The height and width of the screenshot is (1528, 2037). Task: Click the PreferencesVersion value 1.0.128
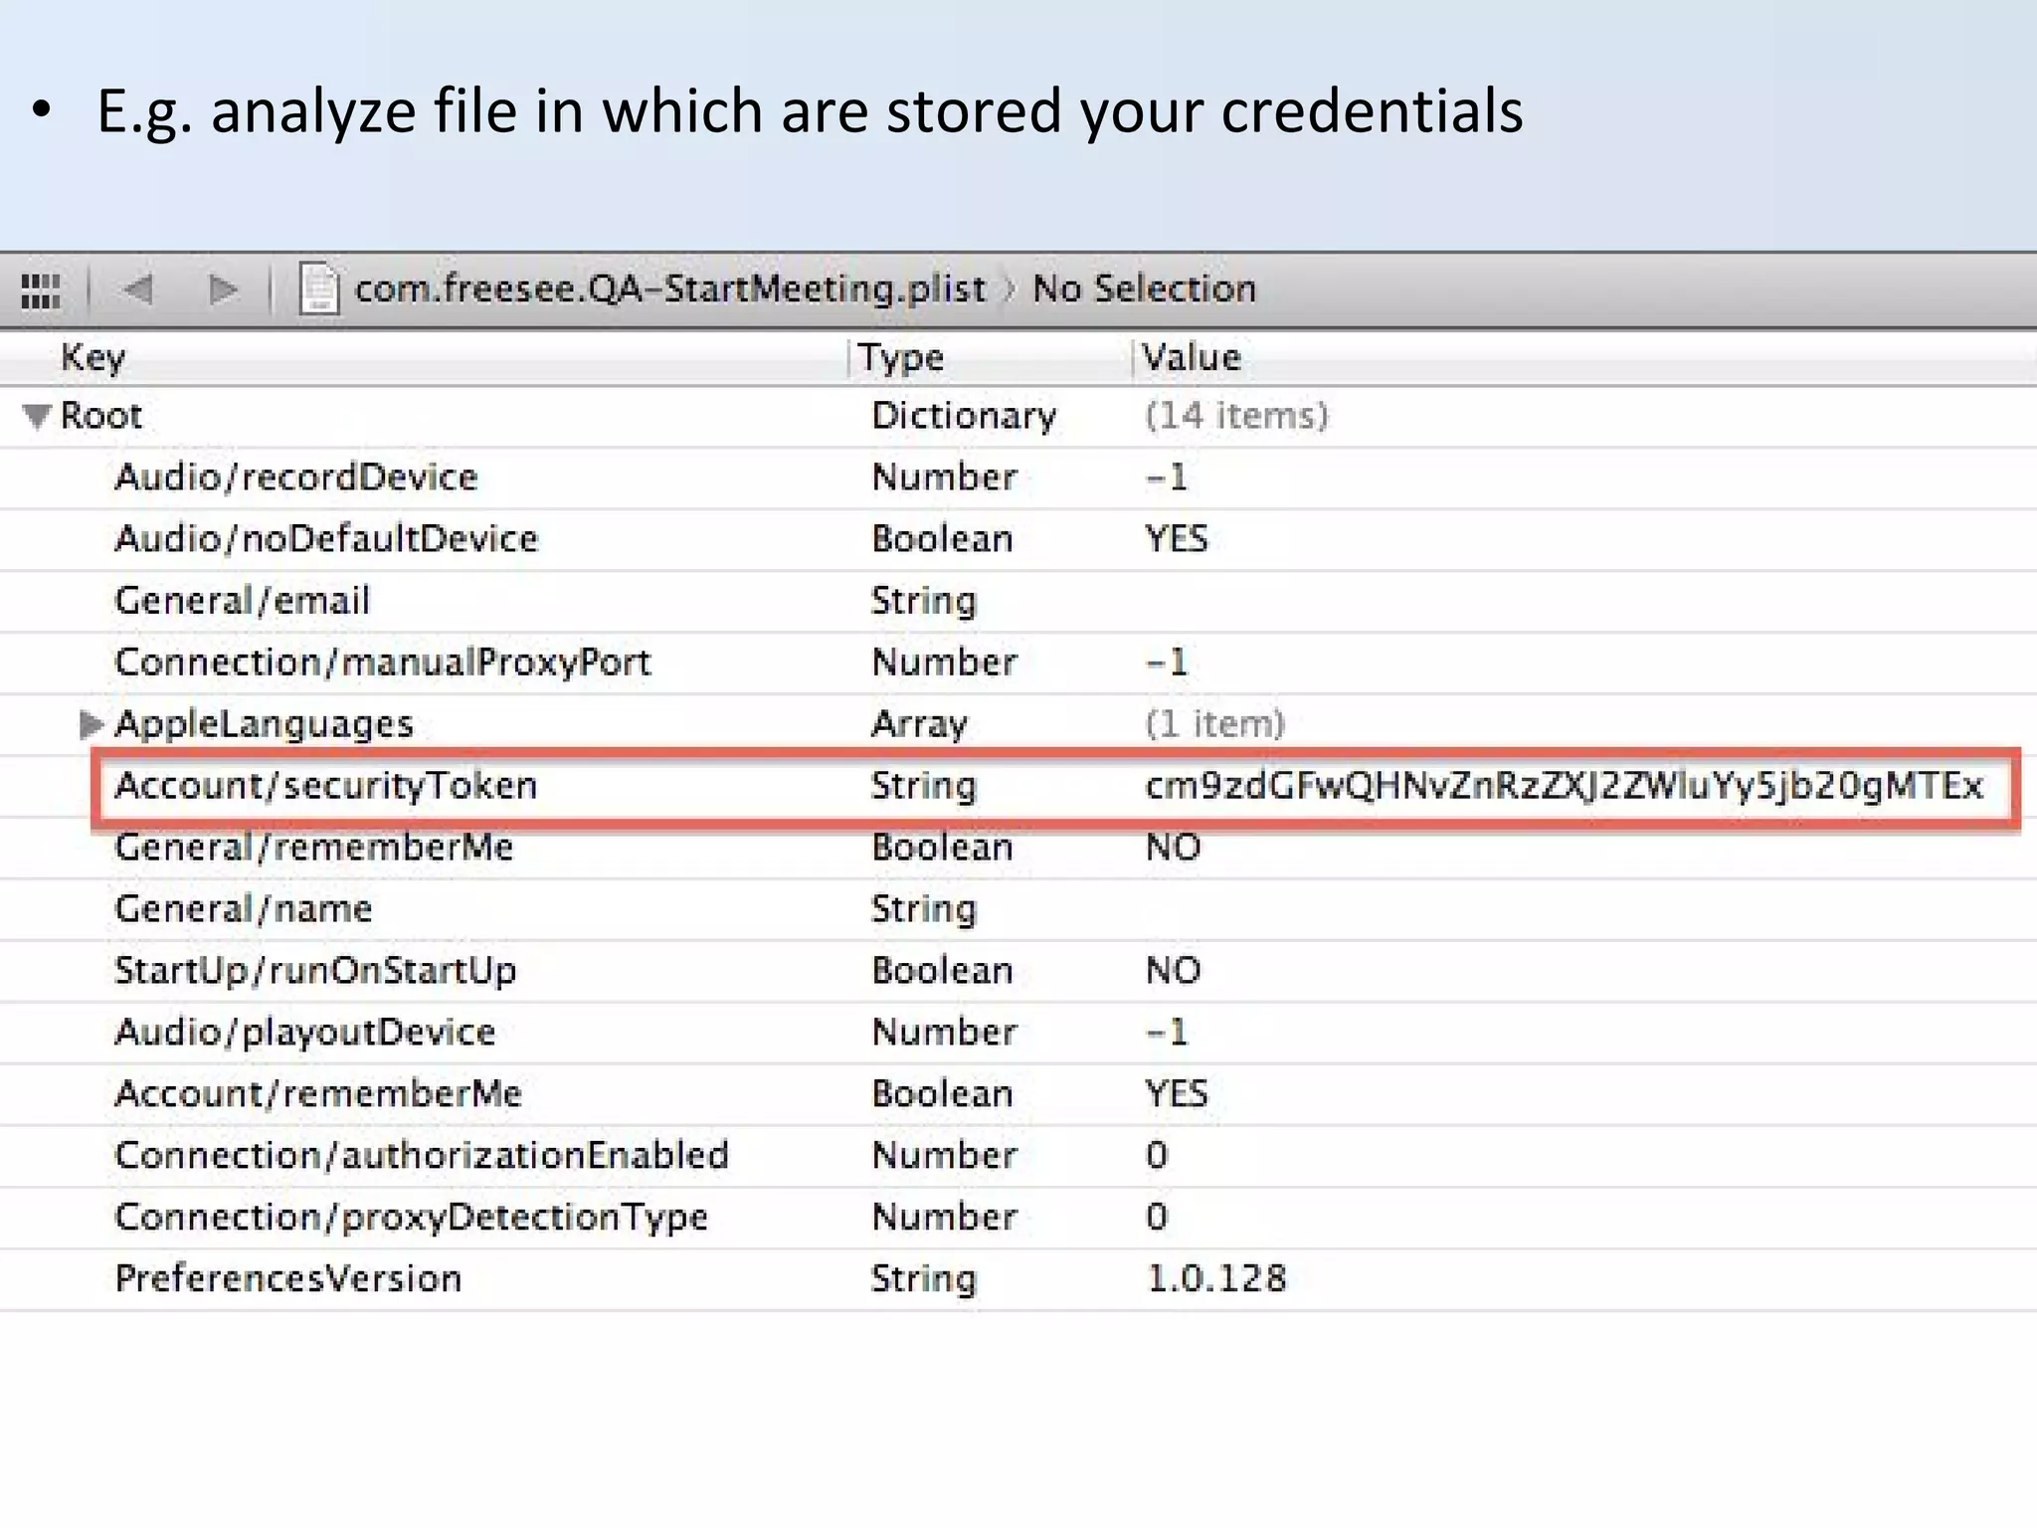pos(1216,1279)
